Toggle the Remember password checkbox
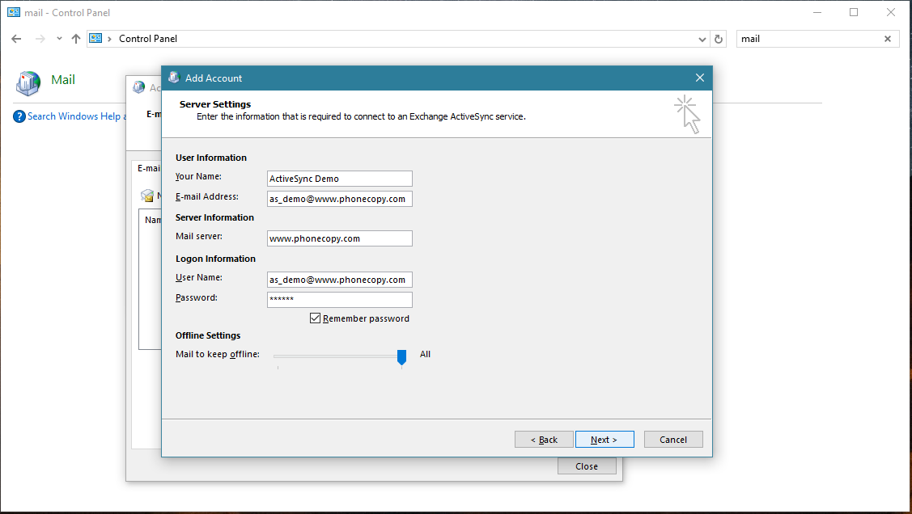The width and height of the screenshot is (912, 514). tap(316, 318)
